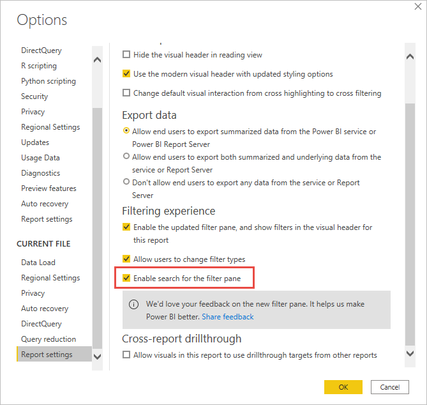Open Diagnostics settings
The width and height of the screenshot is (427, 405).
[41, 173]
